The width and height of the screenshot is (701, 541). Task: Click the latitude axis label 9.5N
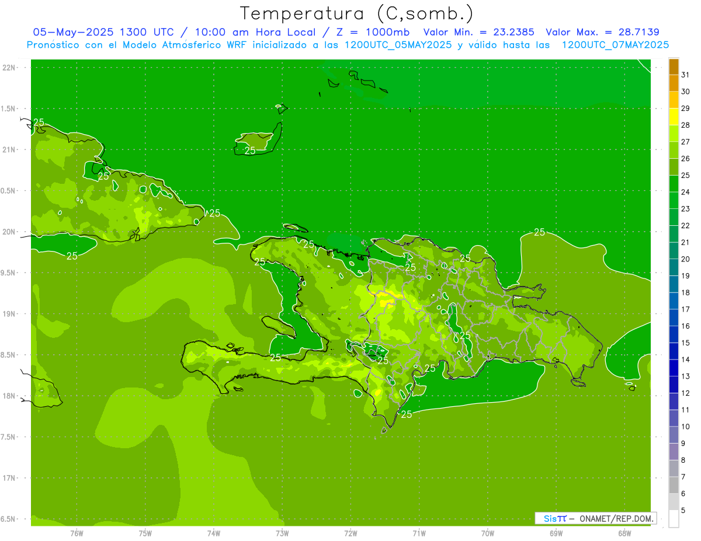[8, 273]
